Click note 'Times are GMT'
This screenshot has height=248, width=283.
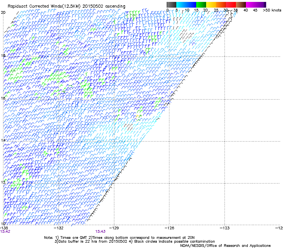[x=74, y=238]
